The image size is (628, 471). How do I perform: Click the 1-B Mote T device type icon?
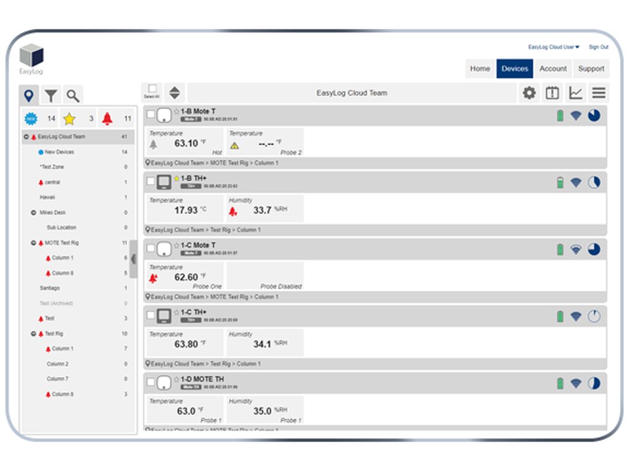click(164, 115)
